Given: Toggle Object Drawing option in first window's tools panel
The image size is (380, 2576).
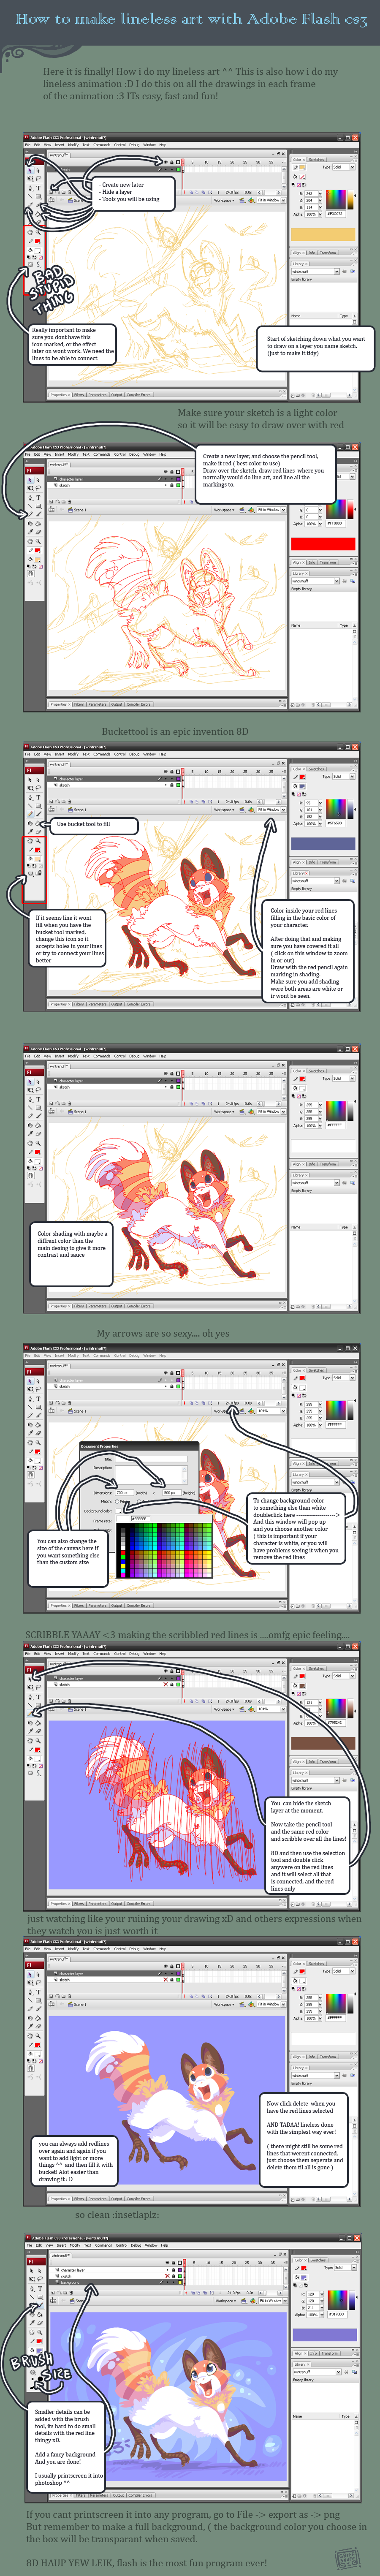Looking at the screenshot, I should click(30, 265).
